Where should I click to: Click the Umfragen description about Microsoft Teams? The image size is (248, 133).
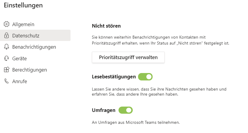(x=136, y=122)
